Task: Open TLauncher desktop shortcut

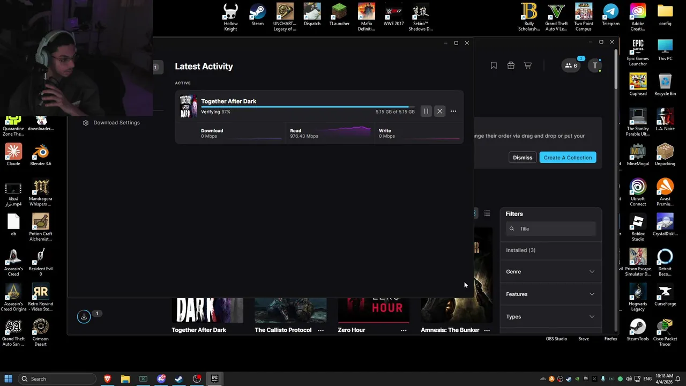Action: [x=339, y=15]
